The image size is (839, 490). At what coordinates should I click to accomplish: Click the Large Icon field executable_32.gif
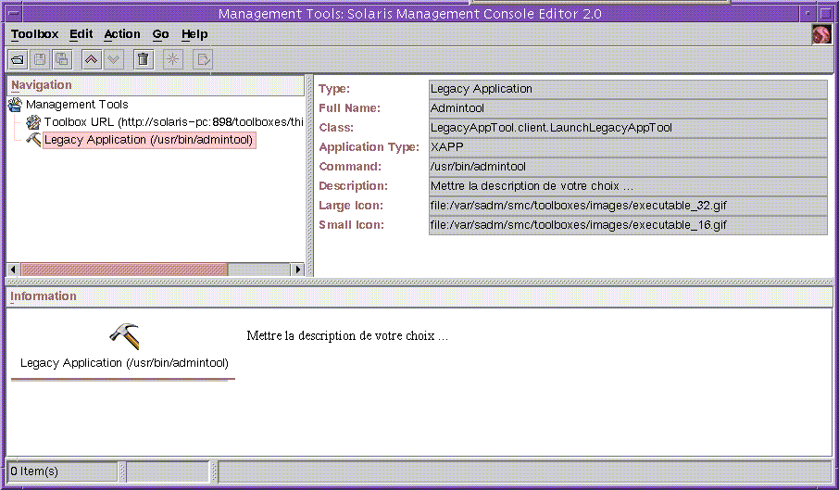(x=628, y=206)
